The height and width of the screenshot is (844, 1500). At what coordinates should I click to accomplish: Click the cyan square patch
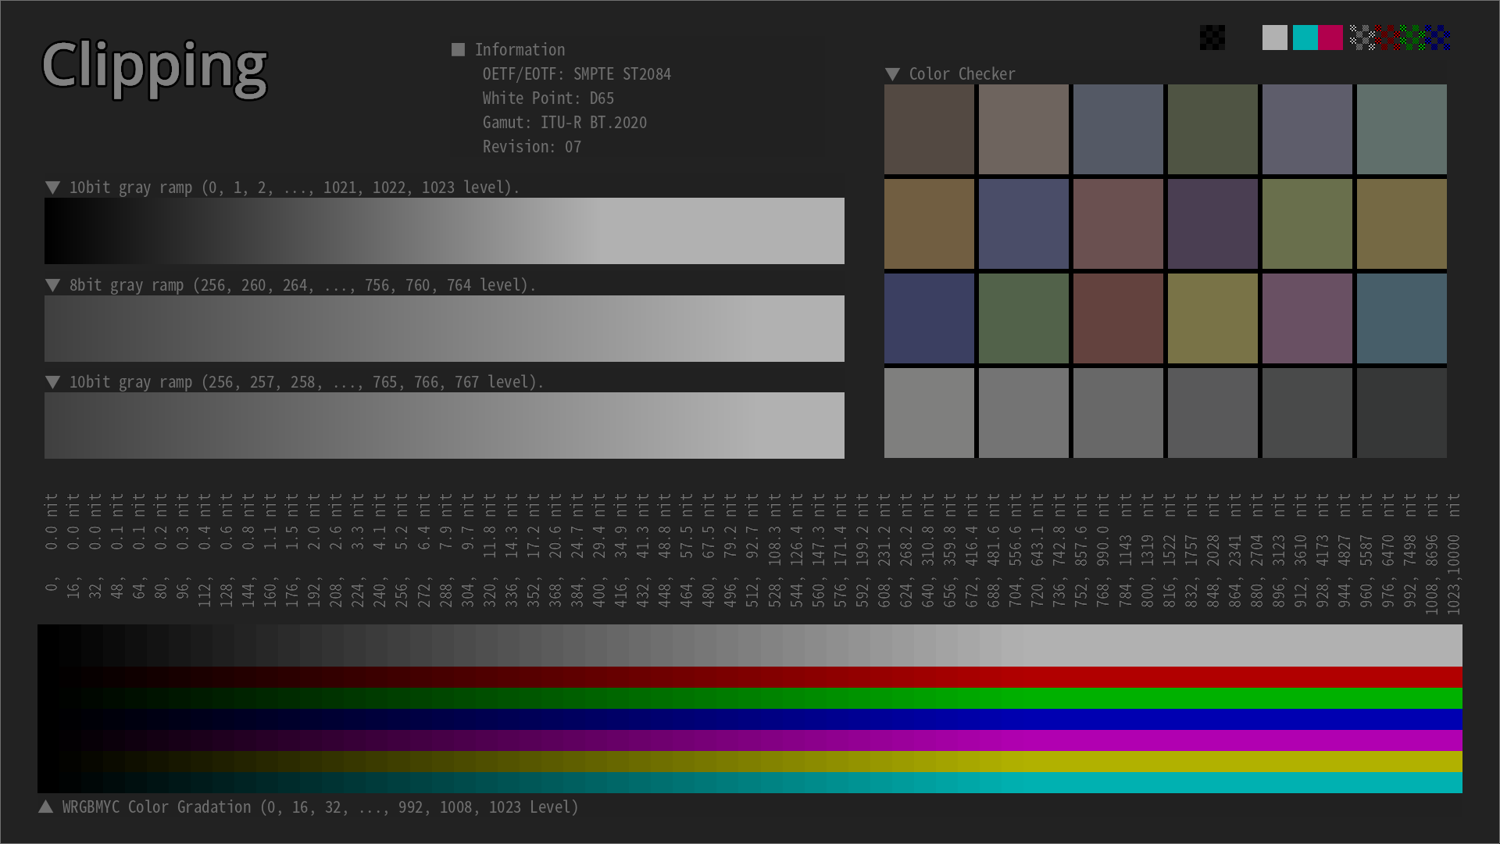1305,38
